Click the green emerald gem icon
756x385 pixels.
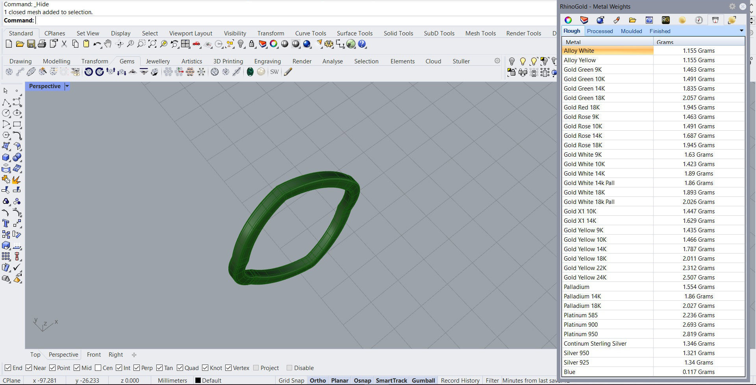click(250, 72)
